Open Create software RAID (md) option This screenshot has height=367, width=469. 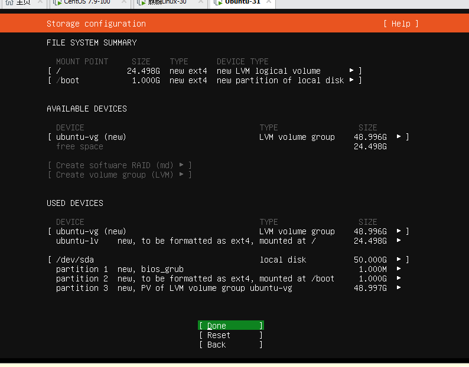point(120,165)
